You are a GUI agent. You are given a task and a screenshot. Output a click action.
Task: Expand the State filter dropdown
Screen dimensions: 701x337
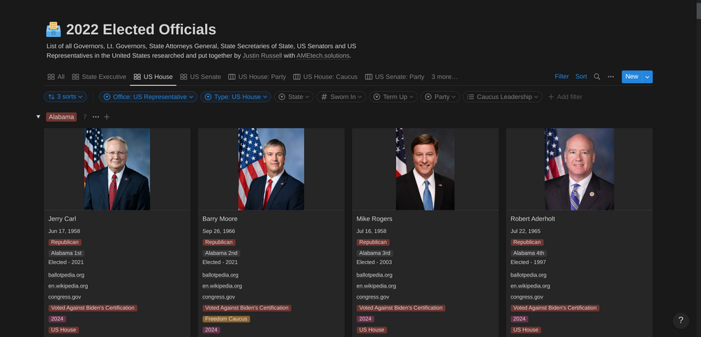point(294,97)
